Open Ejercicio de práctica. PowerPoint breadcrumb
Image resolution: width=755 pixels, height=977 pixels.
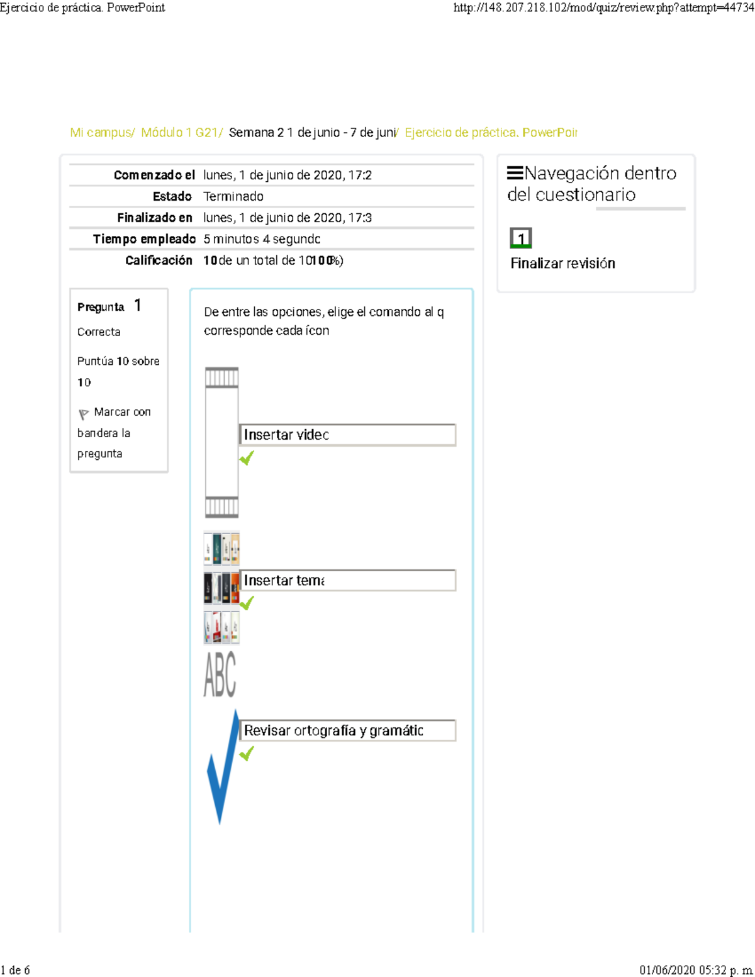pos(491,133)
